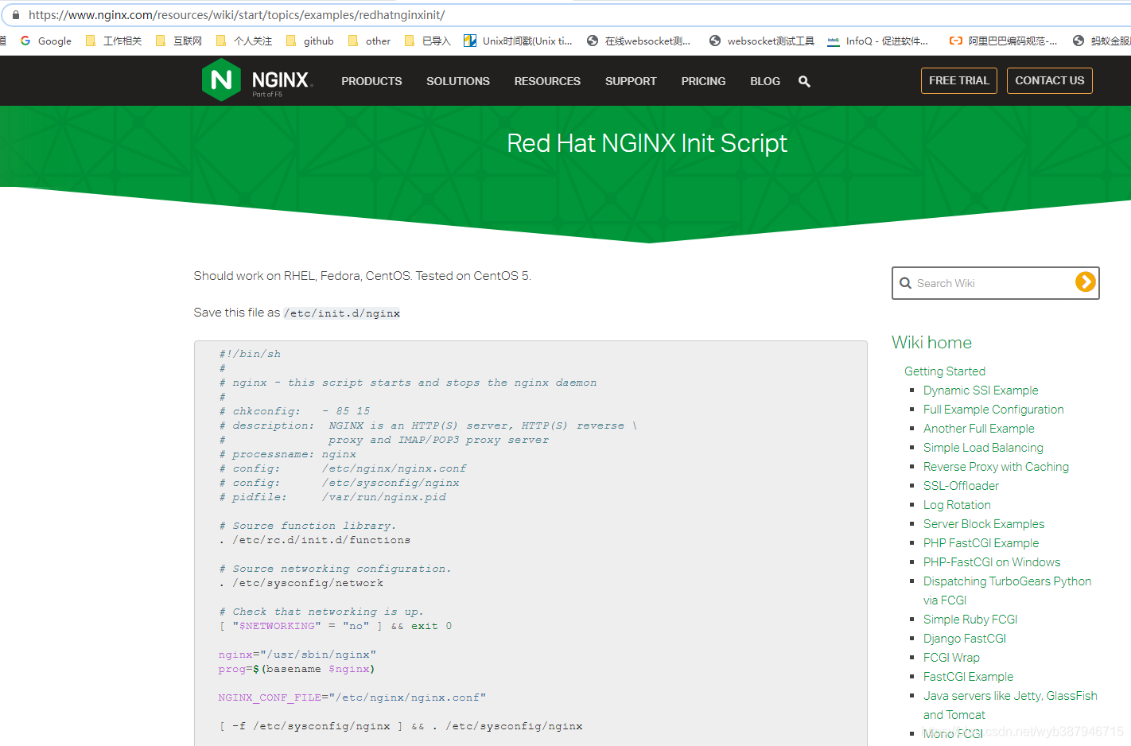Open the 互联网 bookmarks folder
The width and height of the screenshot is (1131, 746).
pyautogui.click(x=179, y=41)
